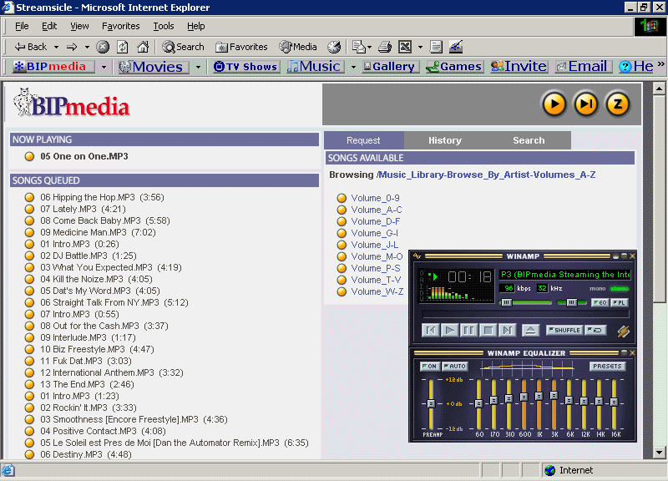The width and height of the screenshot is (668, 481).
Task: Open the File menu
Action: click(x=22, y=26)
